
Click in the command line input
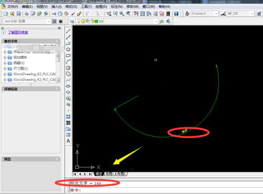[x=165, y=190]
